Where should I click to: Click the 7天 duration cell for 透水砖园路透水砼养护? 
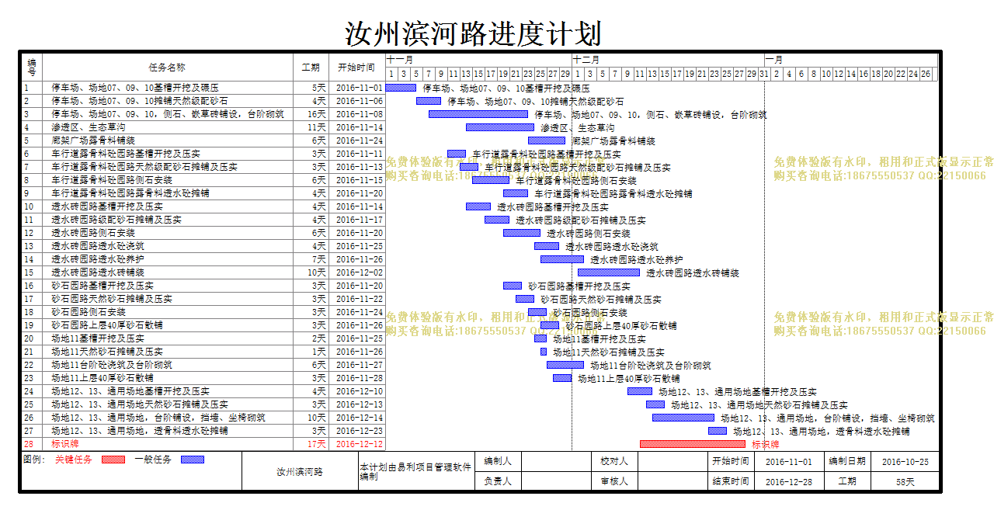pos(311,259)
